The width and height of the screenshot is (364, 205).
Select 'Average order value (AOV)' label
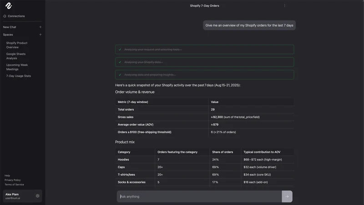pyautogui.click(x=135, y=124)
